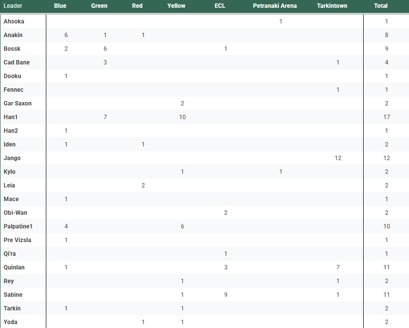Select the Tarkin leader name
The width and height of the screenshot is (409, 328).
point(12,308)
